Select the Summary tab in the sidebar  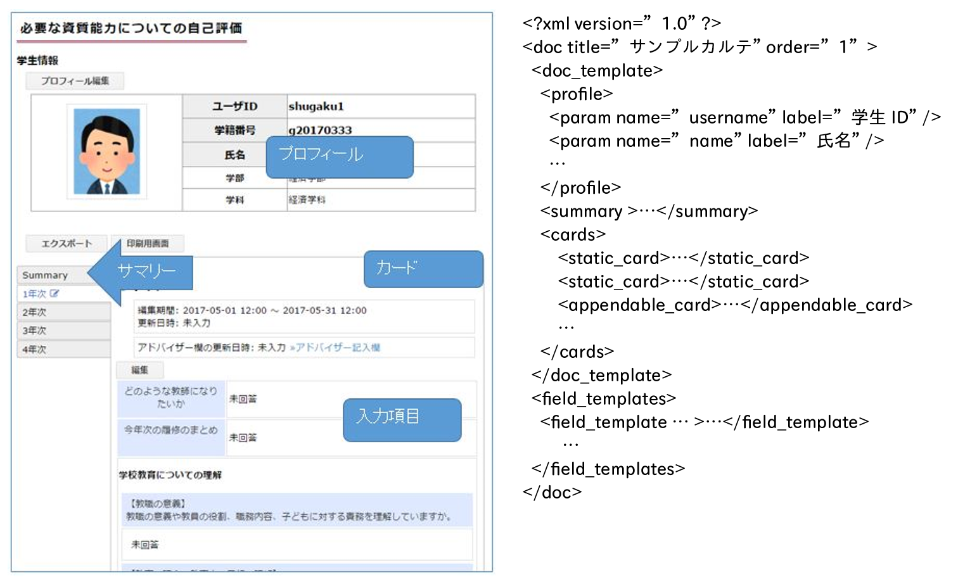point(54,275)
